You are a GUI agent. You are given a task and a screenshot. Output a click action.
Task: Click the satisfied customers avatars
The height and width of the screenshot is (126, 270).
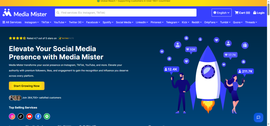click(x=15, y=98)
